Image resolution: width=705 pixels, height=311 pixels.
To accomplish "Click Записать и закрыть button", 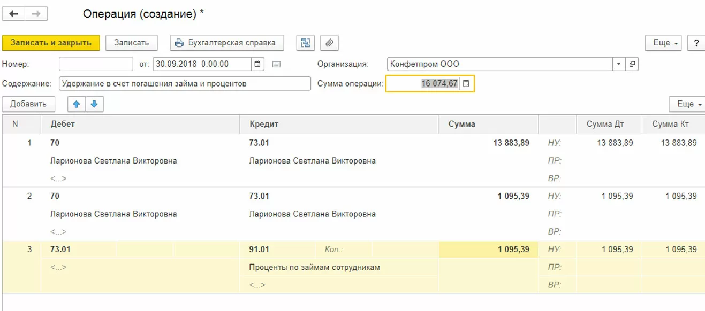I will coord(51,43).
